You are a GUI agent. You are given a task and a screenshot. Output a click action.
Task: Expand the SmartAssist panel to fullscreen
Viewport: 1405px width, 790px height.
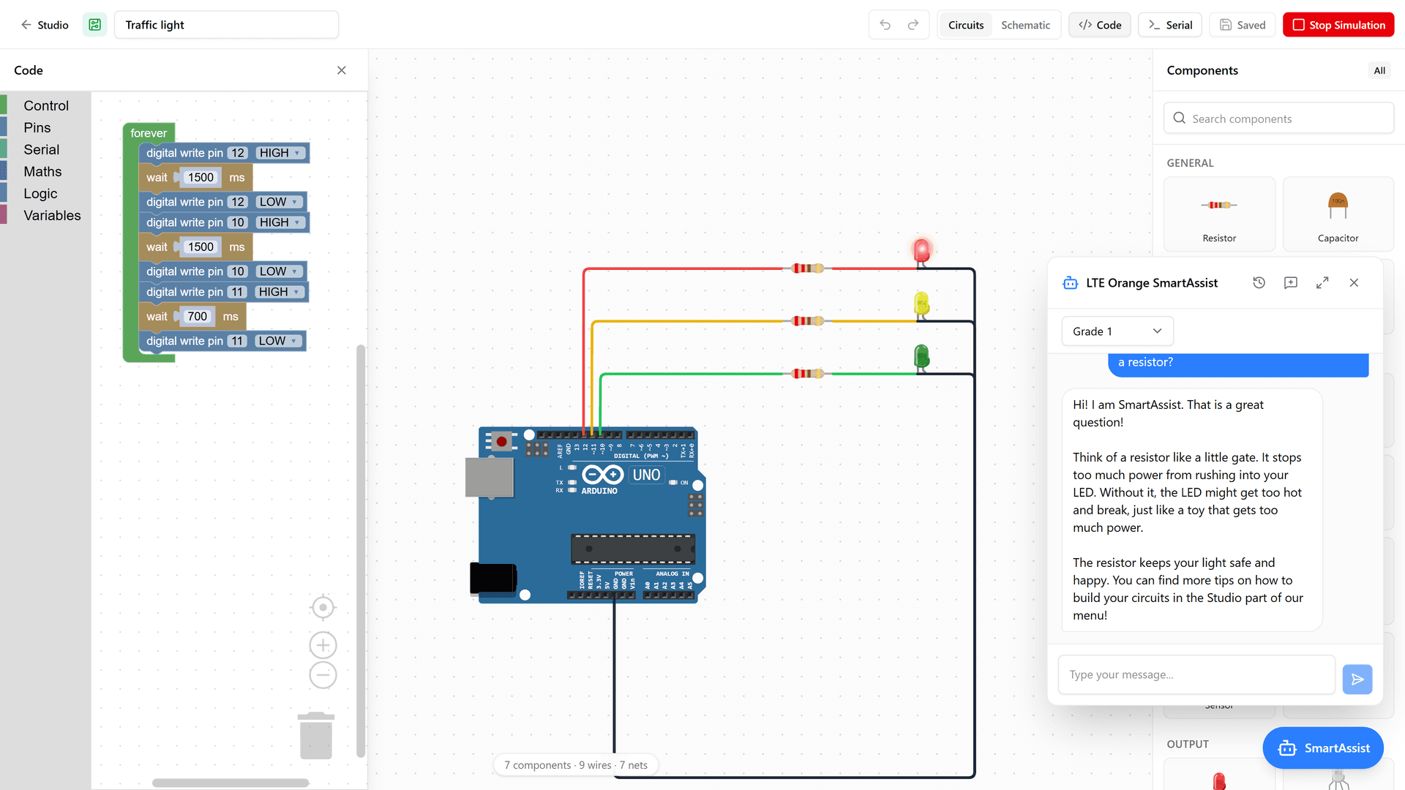click(1322, 283)
